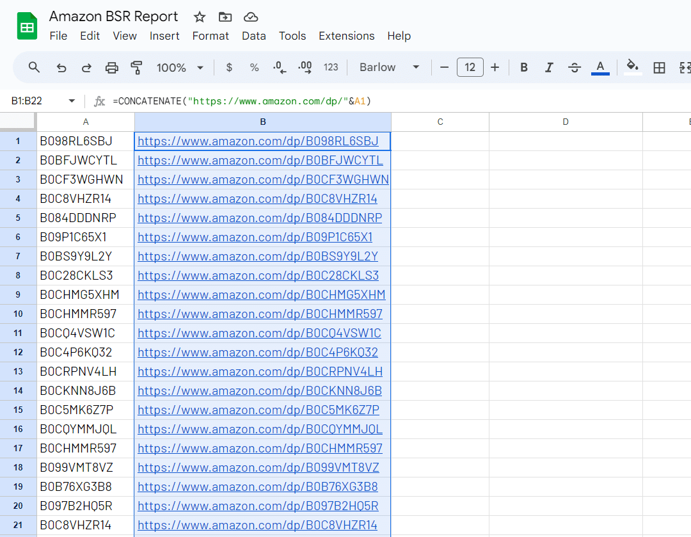Check cloud document status icon
Viewport: 691px width, 537px height.
[251, 17]
